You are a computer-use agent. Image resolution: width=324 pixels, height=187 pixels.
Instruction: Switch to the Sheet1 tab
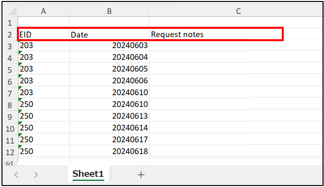[88, 174]
